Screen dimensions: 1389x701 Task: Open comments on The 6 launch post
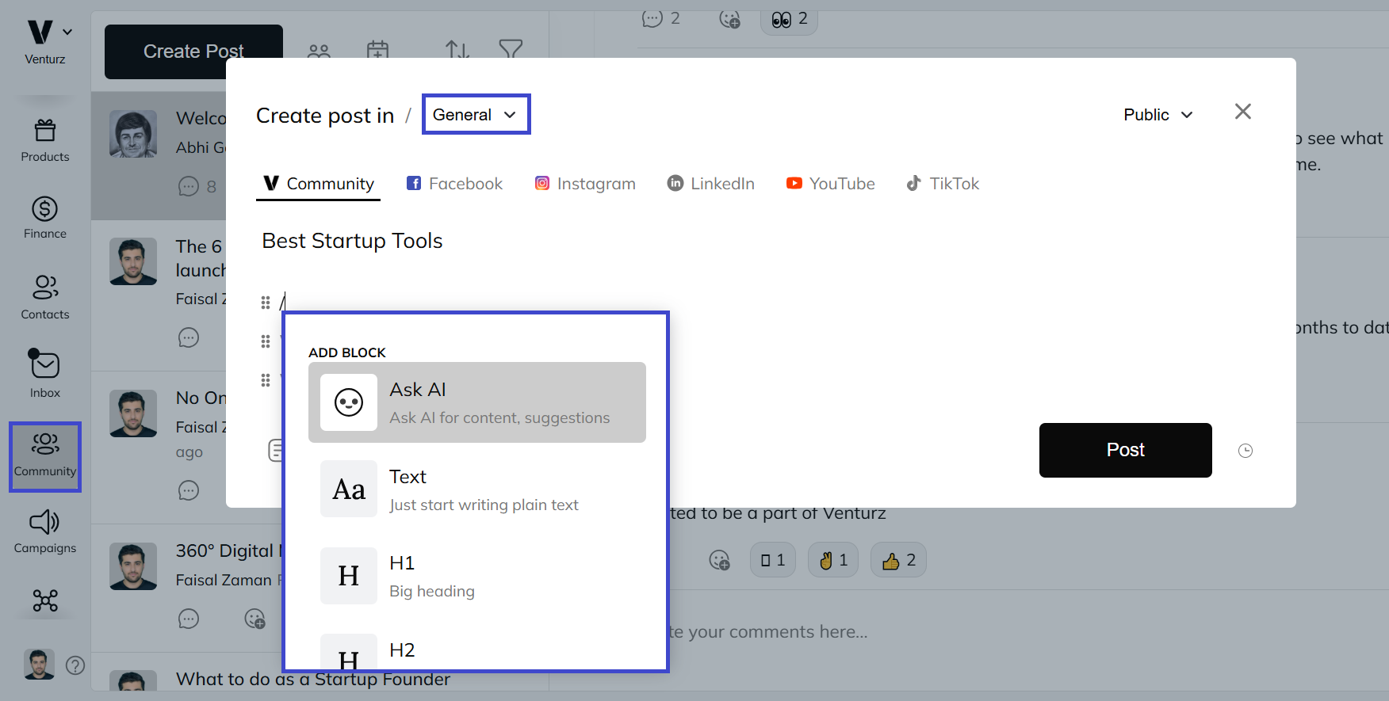coord(189,338)
